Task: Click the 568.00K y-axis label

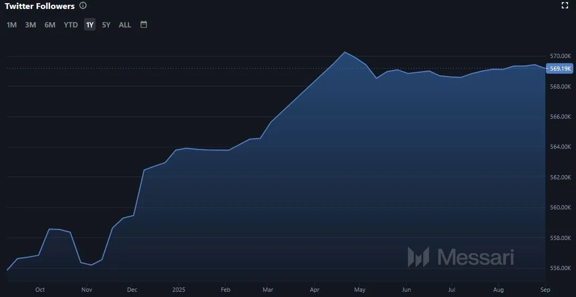Action: [x=560, y=87]
